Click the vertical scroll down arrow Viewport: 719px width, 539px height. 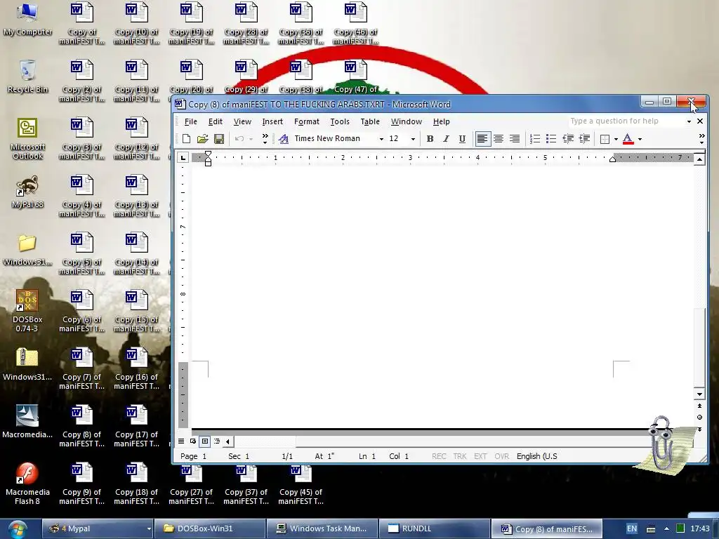point(699,394)
